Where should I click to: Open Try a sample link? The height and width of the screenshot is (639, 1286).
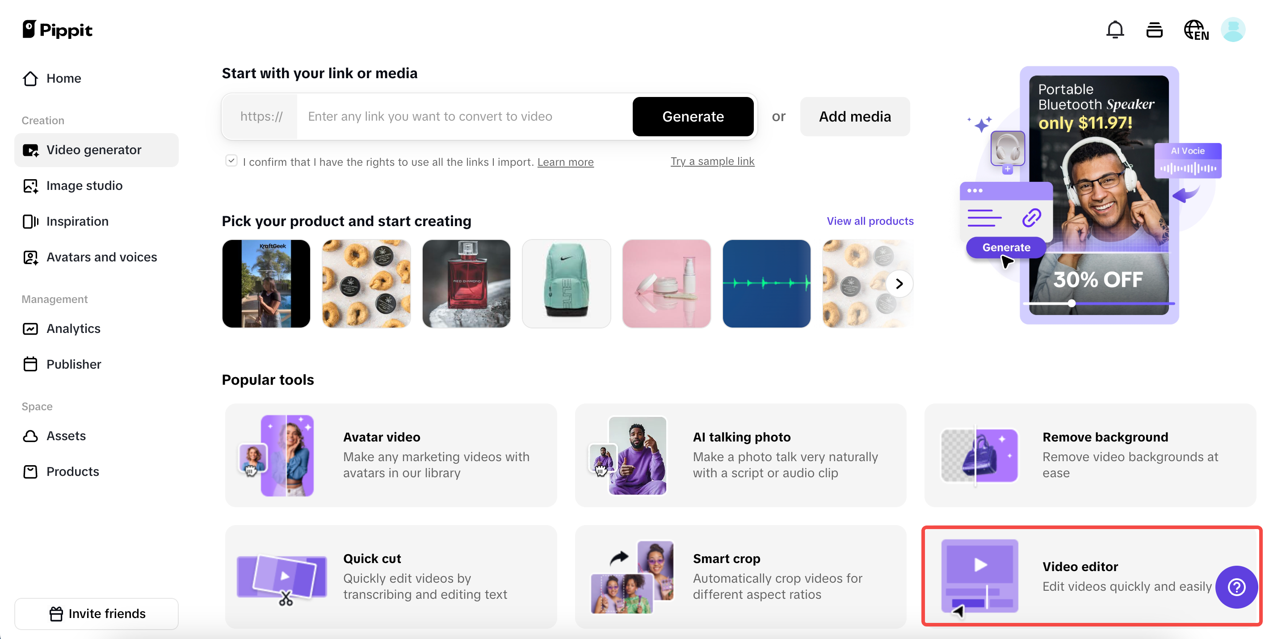[712, 161]
